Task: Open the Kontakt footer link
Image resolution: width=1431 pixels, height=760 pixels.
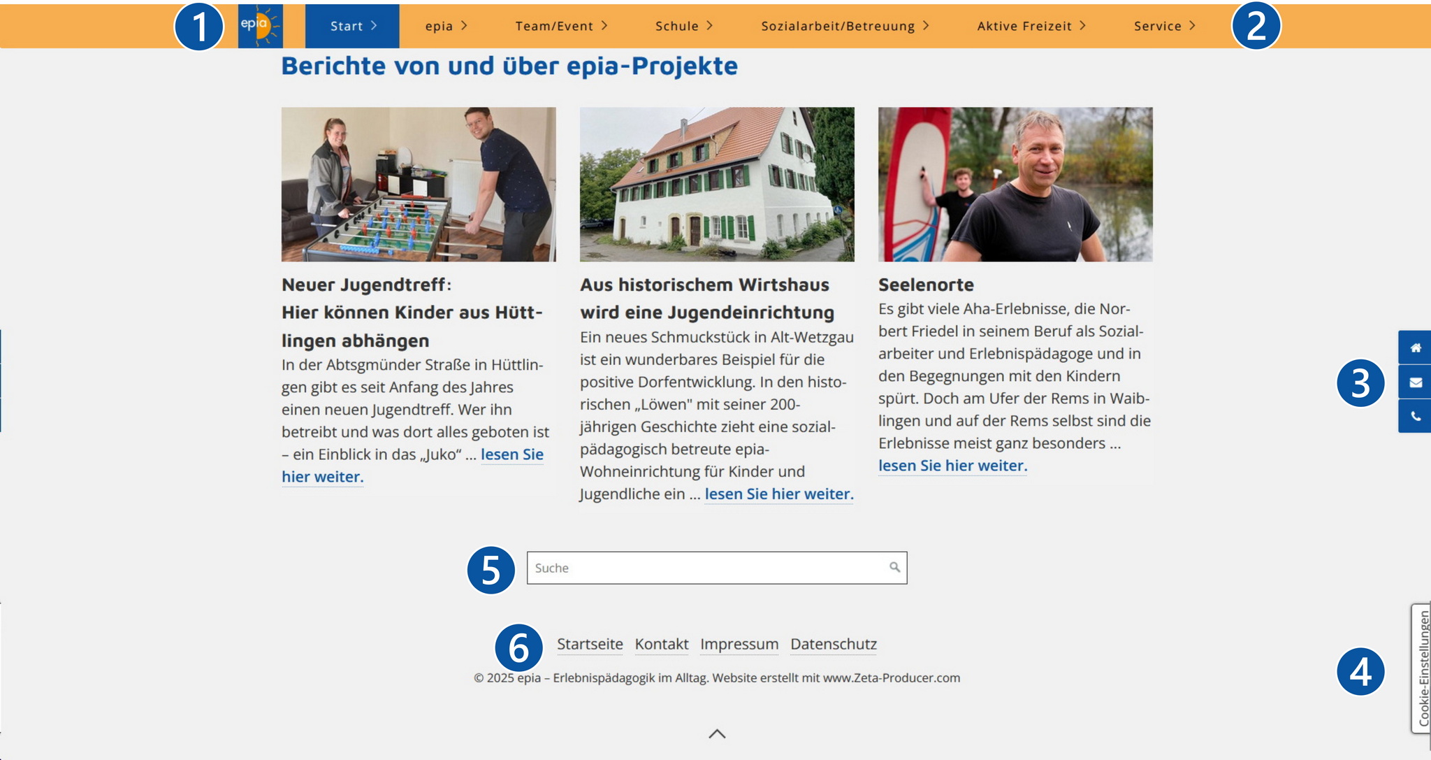Action: click(662, 644)
